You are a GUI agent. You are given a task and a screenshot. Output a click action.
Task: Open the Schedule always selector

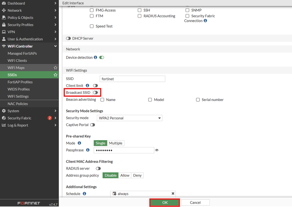[x=143, y=194]
